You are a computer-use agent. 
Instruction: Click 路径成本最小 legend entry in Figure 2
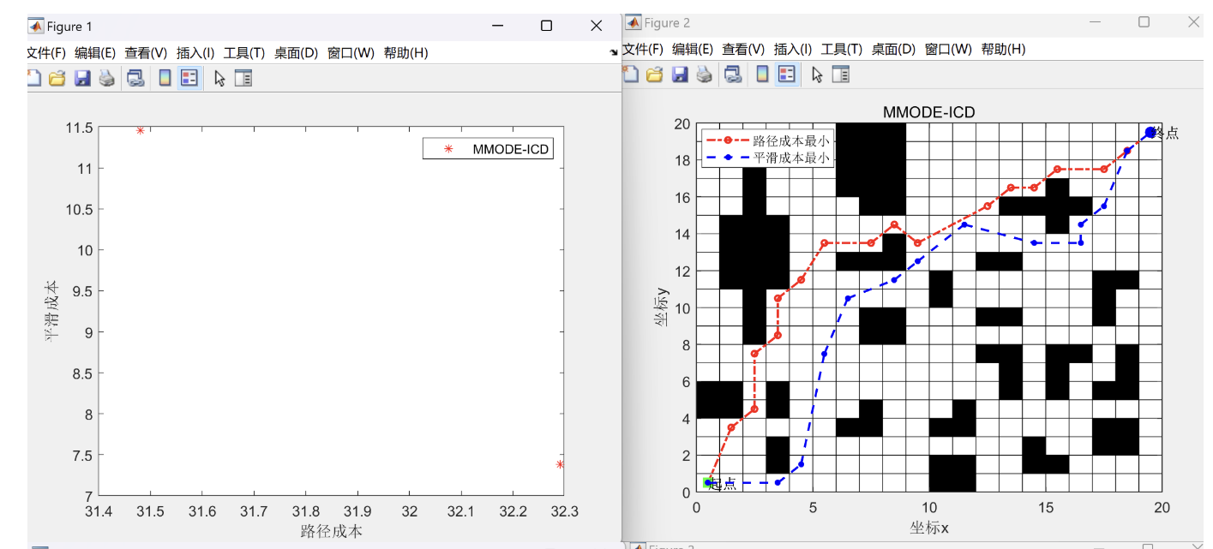766,140
